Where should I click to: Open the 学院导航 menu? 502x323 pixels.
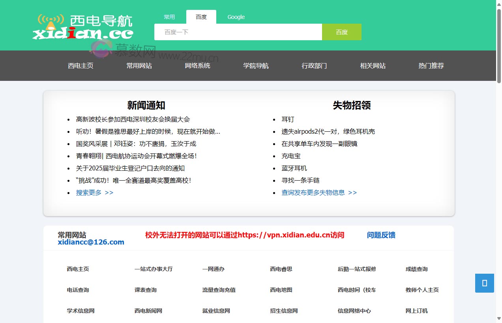coord(256,66)
